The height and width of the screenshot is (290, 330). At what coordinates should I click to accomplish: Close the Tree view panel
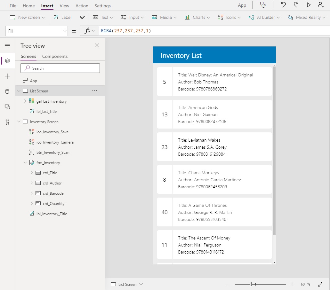[97, 46]
